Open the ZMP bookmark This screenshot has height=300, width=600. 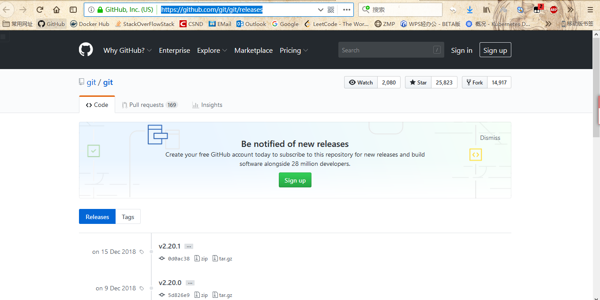385,24
